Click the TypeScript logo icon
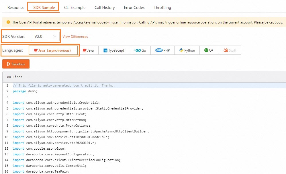Screen dimensions: 286x174 click(105, 50)
